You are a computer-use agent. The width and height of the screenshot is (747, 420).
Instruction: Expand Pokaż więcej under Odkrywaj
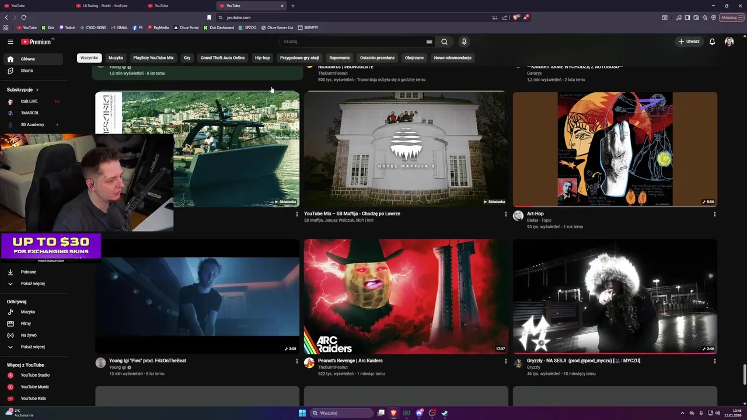34,347
